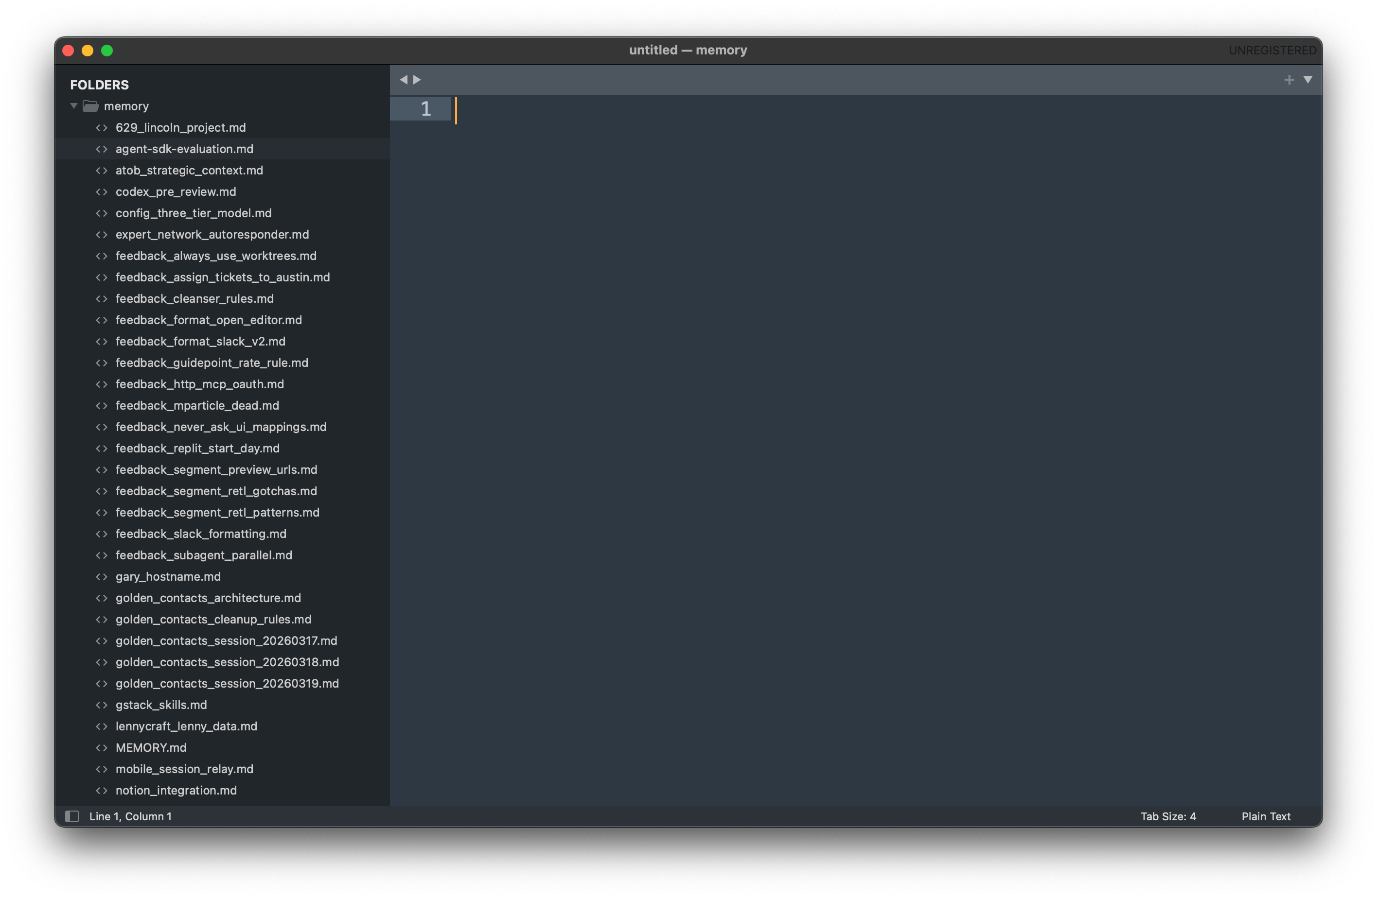Open the tab list dropdown triangle
The width and height of the screenshot is (1377, 899).
(x=1307, y=80)
